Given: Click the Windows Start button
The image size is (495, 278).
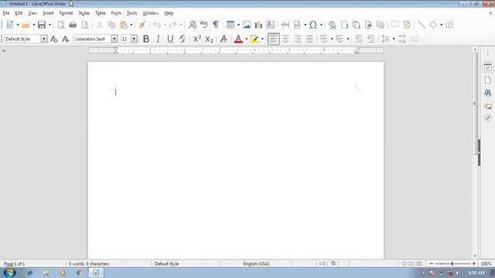Looking at the screenshot, I should coord(9,273).
